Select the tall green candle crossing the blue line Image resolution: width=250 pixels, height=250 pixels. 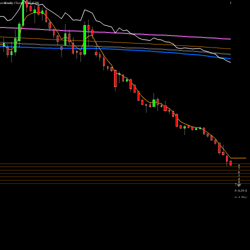[84, 39]
